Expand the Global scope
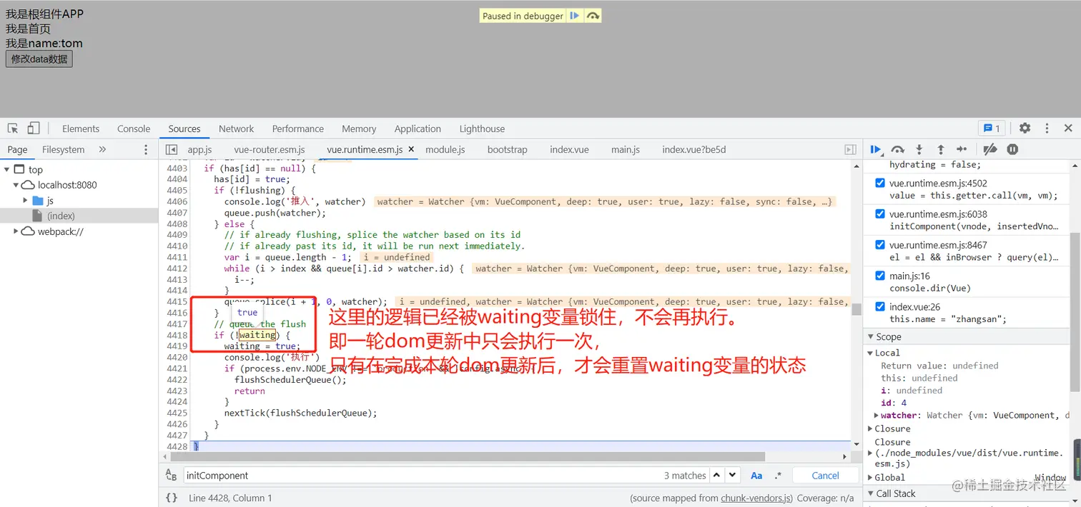Image resolution: width=1081 pixels, height=507 pixels. (x=870, y=478)
